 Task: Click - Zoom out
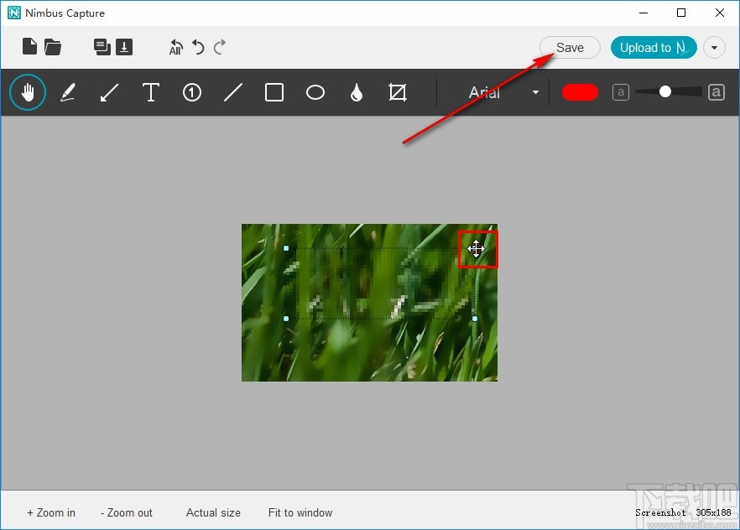point(127,512)
